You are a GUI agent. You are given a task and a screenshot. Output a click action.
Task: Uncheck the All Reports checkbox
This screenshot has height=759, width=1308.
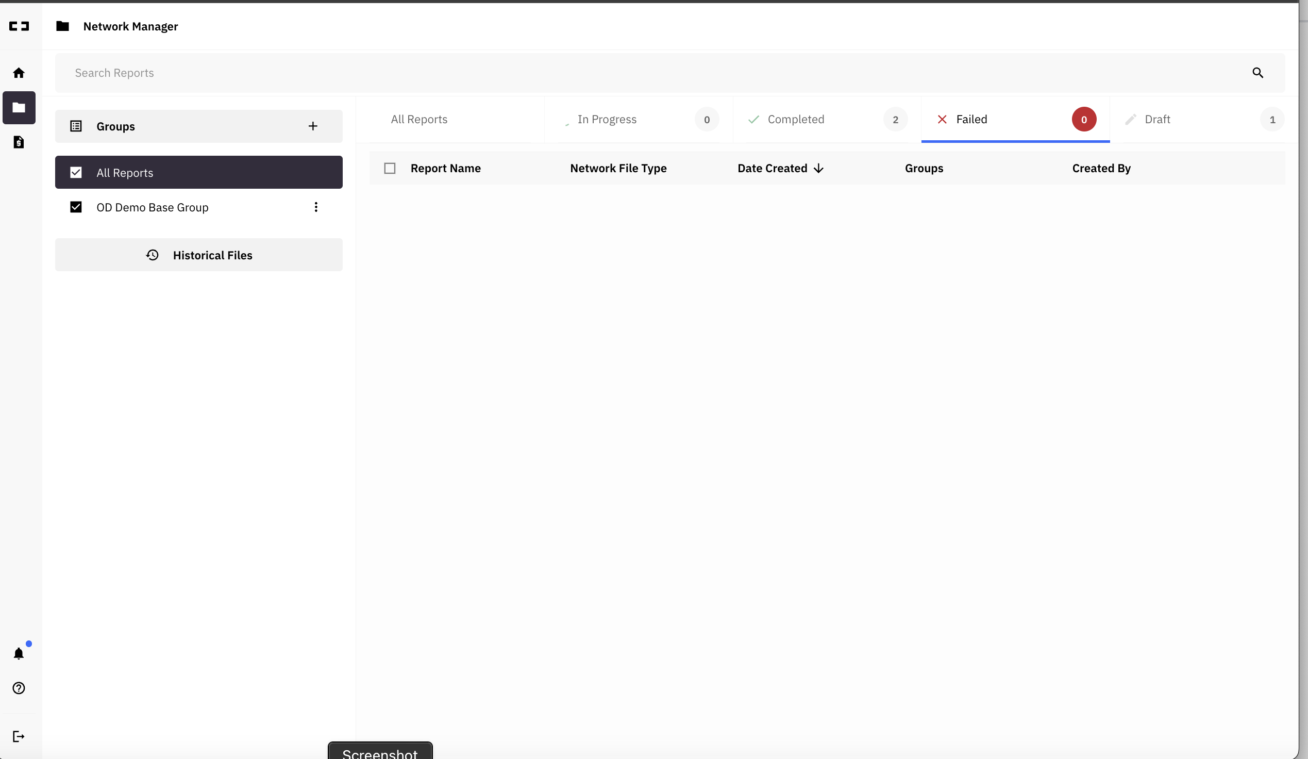pos(76,172)
